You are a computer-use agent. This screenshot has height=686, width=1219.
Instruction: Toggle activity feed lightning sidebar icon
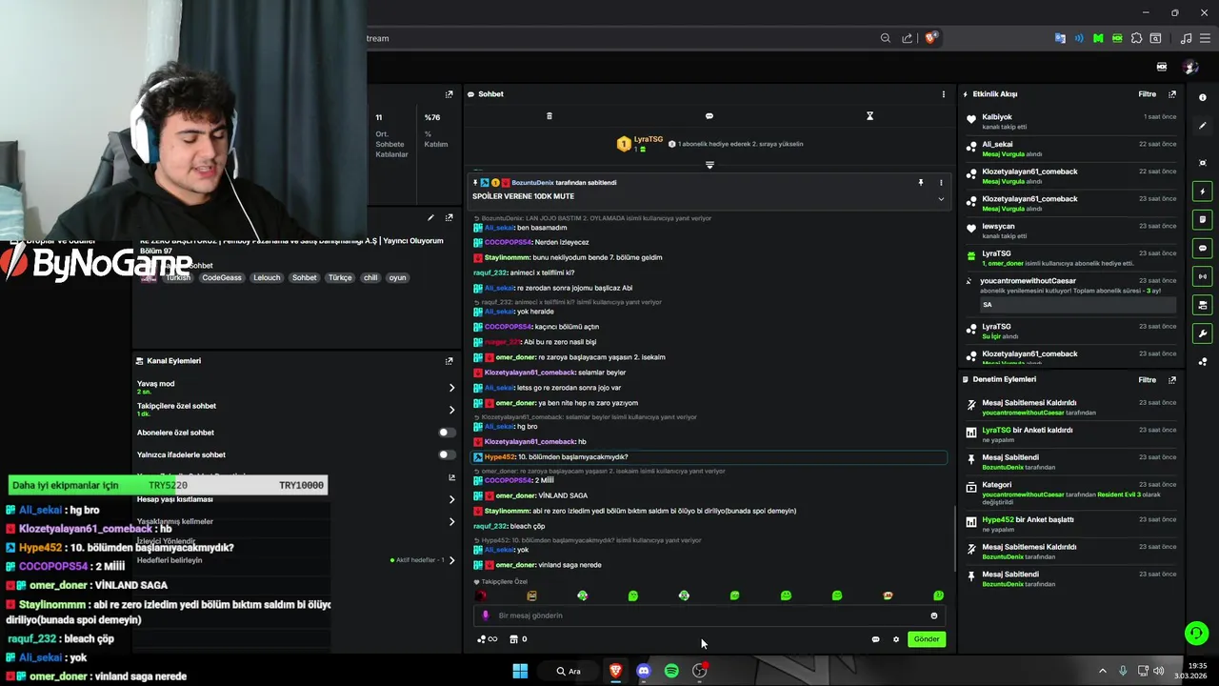(1203, 192)
